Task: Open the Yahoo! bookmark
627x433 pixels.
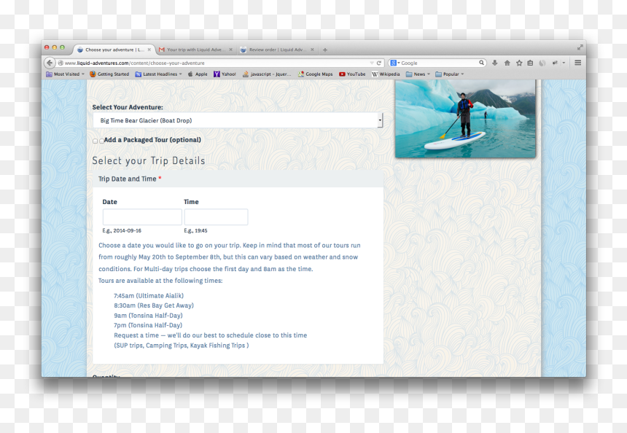Action: [x=225, y=74]
